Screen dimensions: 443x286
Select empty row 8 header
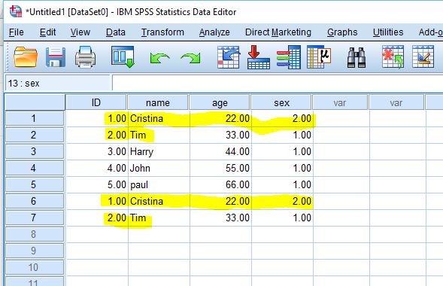(x=35, y=234)
